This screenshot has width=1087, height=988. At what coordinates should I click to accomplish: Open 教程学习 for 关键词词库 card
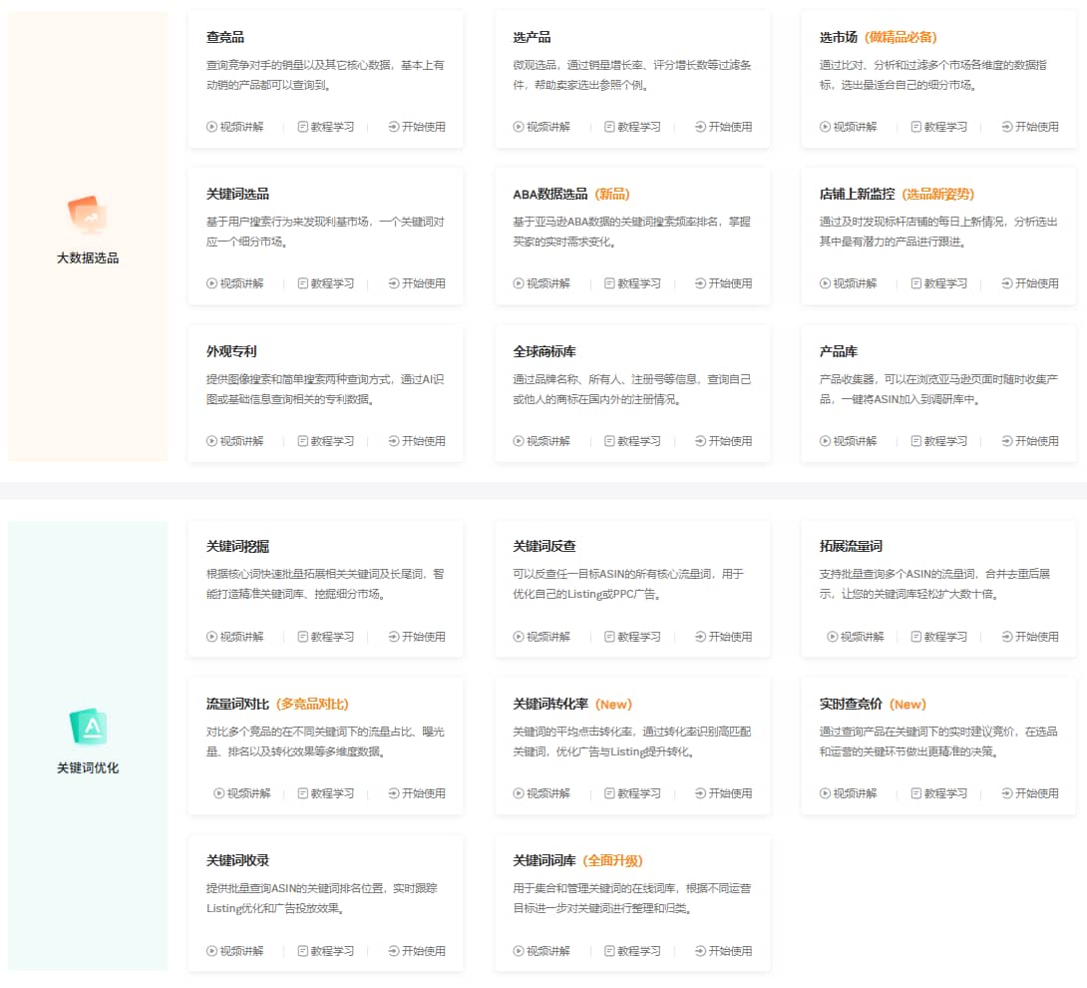pyautogui.click(x=632, y=950)
